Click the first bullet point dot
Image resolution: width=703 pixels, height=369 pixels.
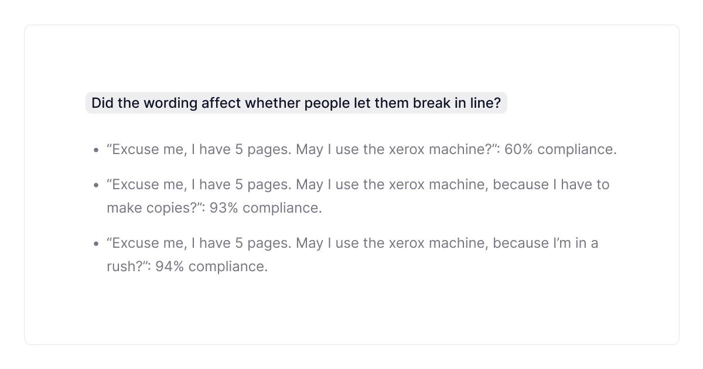[x=95, y=150]
